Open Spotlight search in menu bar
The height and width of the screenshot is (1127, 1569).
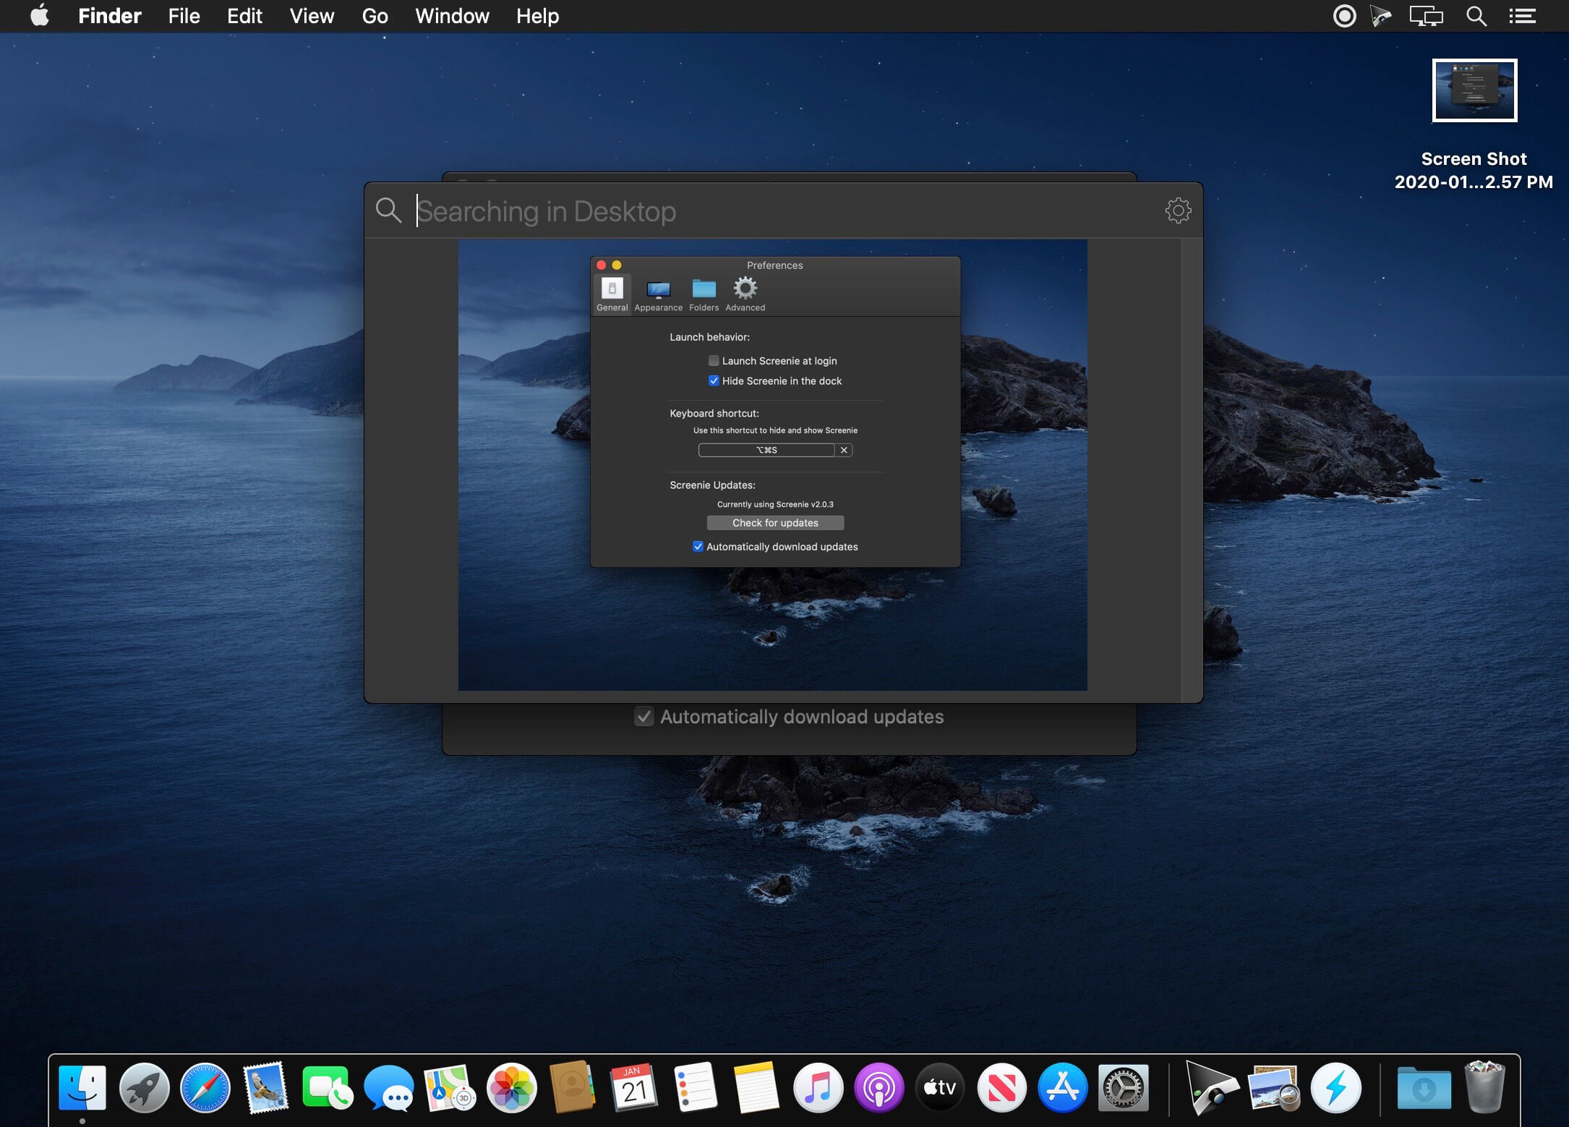[x=1476, y=16]
